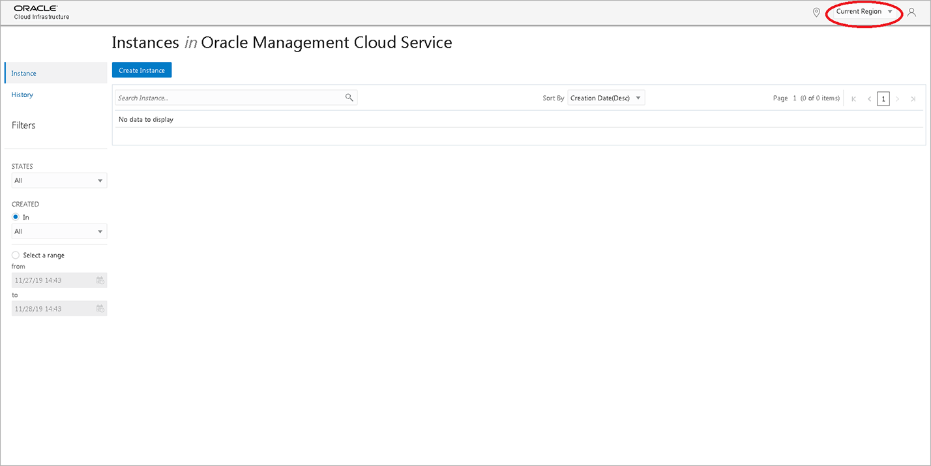Go to first page icon

tap(854, 99)
